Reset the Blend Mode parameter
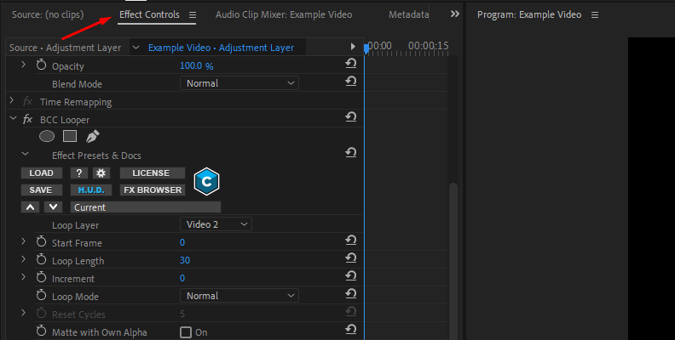 (351, 82)
